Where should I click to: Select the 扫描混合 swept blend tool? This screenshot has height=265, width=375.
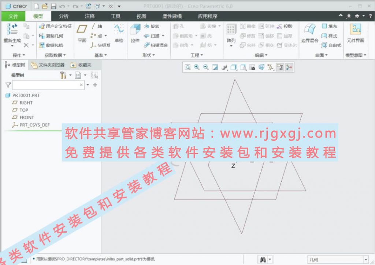156,45
